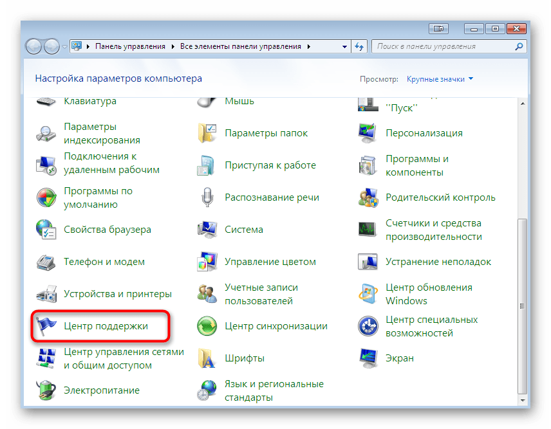Click the window switch button left of the minimize button
The height and width of the screenshot is (429, 551).
point(438,29)
